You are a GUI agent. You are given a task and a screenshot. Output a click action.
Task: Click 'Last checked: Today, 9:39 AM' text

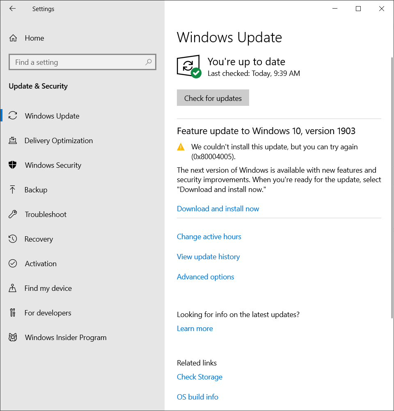[254, 73]
